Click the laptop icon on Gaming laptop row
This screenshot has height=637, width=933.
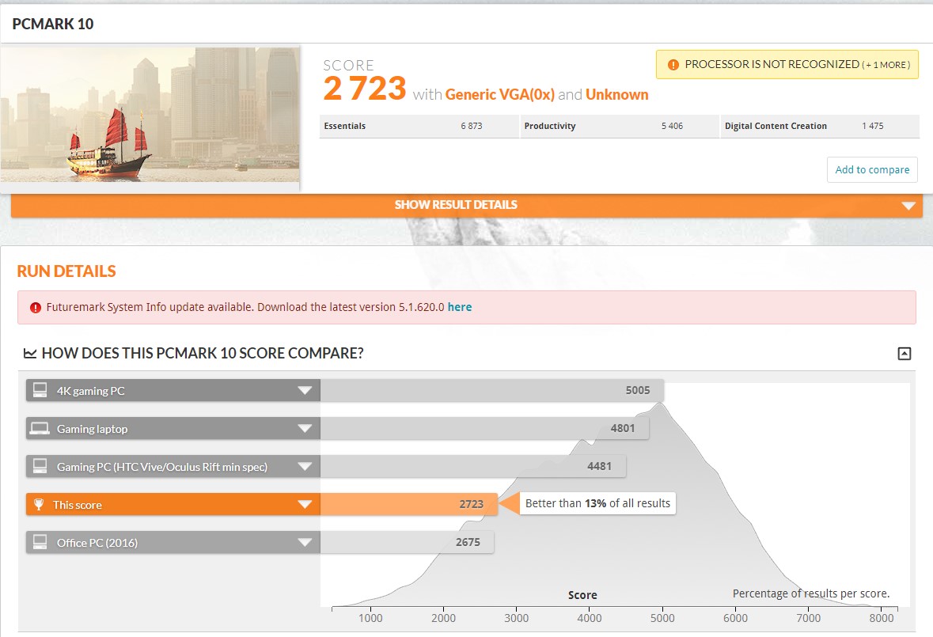pyautogui.click(x=40, y=428)
